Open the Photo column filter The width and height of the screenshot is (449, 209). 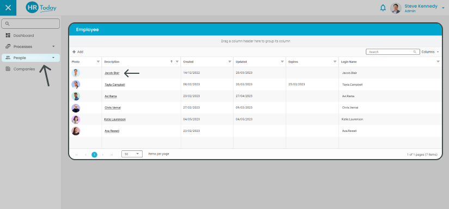[98, 61]
